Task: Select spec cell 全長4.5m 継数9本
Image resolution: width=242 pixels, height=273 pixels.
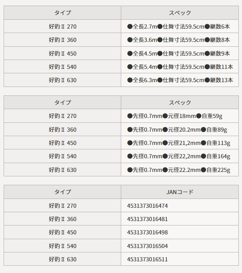Action: [180, 53]
